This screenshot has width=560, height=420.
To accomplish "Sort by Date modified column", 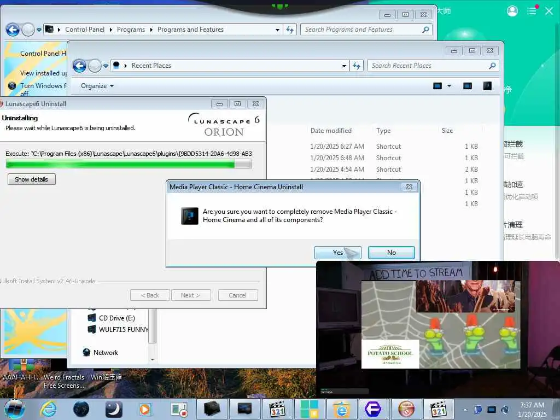I will click(331, 131).
